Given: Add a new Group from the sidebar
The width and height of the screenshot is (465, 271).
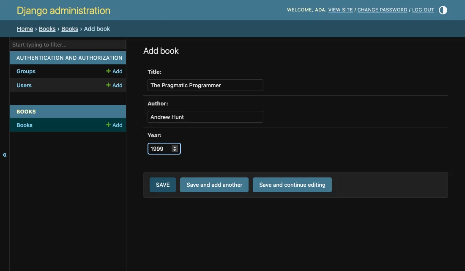Looking at the screenshot, I should click(x=114, y=71).
